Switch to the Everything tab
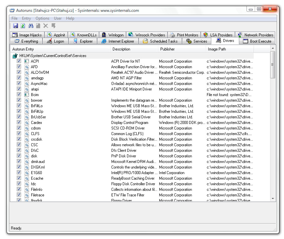This screenshot has height=239, width=284. tap(26, 41)
